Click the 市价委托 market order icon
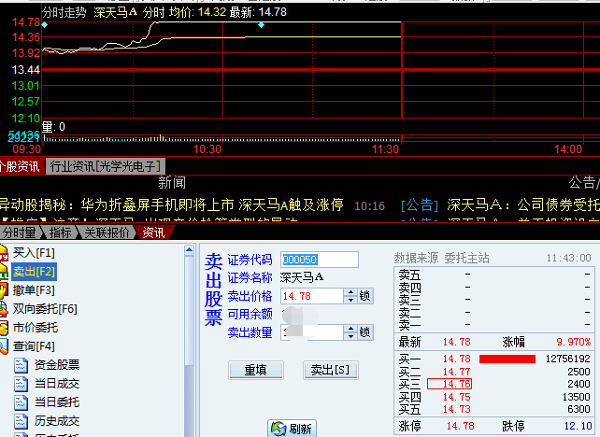Screen dimensions: 600x437 coord(5,328)
